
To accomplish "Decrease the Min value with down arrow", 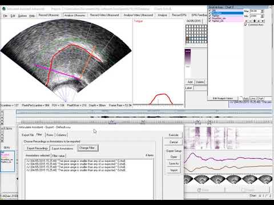I will coord(263,17).
